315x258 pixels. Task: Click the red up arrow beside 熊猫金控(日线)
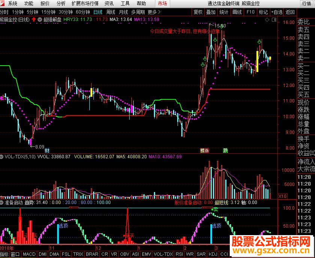[x=34, y=19]
